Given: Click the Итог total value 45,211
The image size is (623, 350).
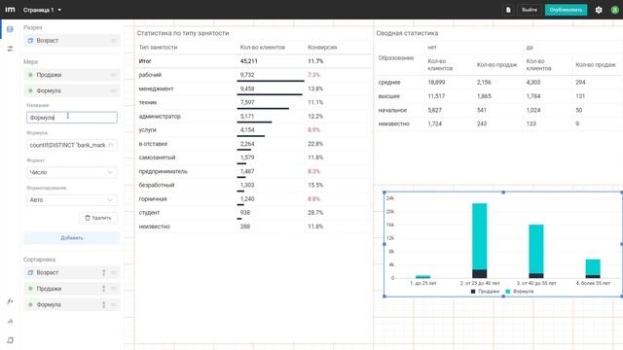Looking at the screenshot, I should pos(249,61).
